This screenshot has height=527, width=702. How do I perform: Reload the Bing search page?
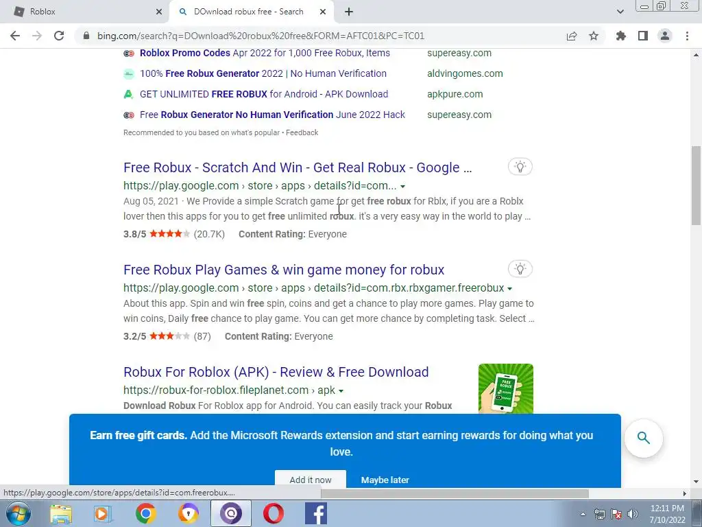click(59, 36)
